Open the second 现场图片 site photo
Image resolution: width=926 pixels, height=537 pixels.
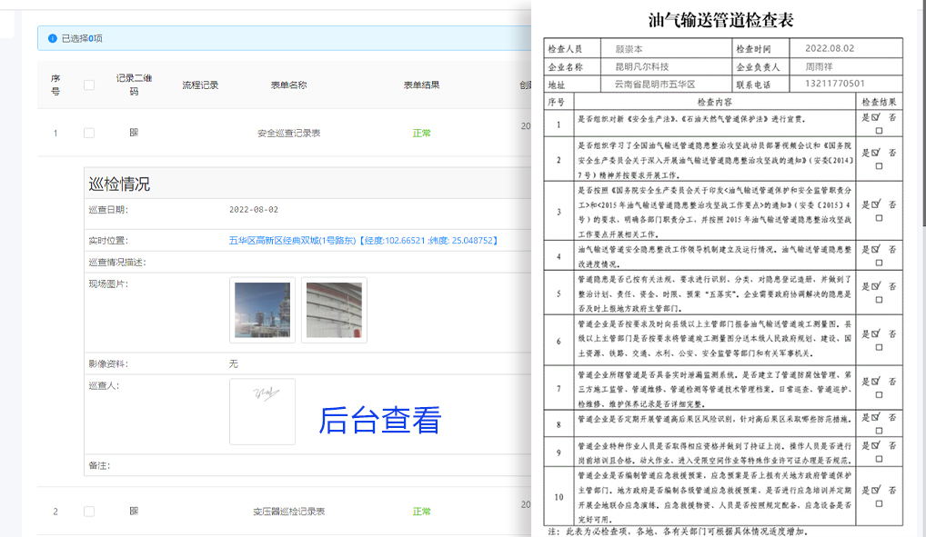(335, 310)
